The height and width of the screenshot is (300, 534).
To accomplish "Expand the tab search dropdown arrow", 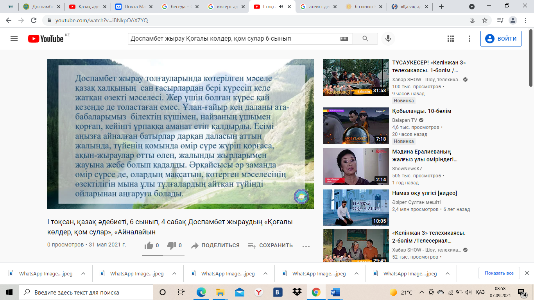I will click(472, 7).
